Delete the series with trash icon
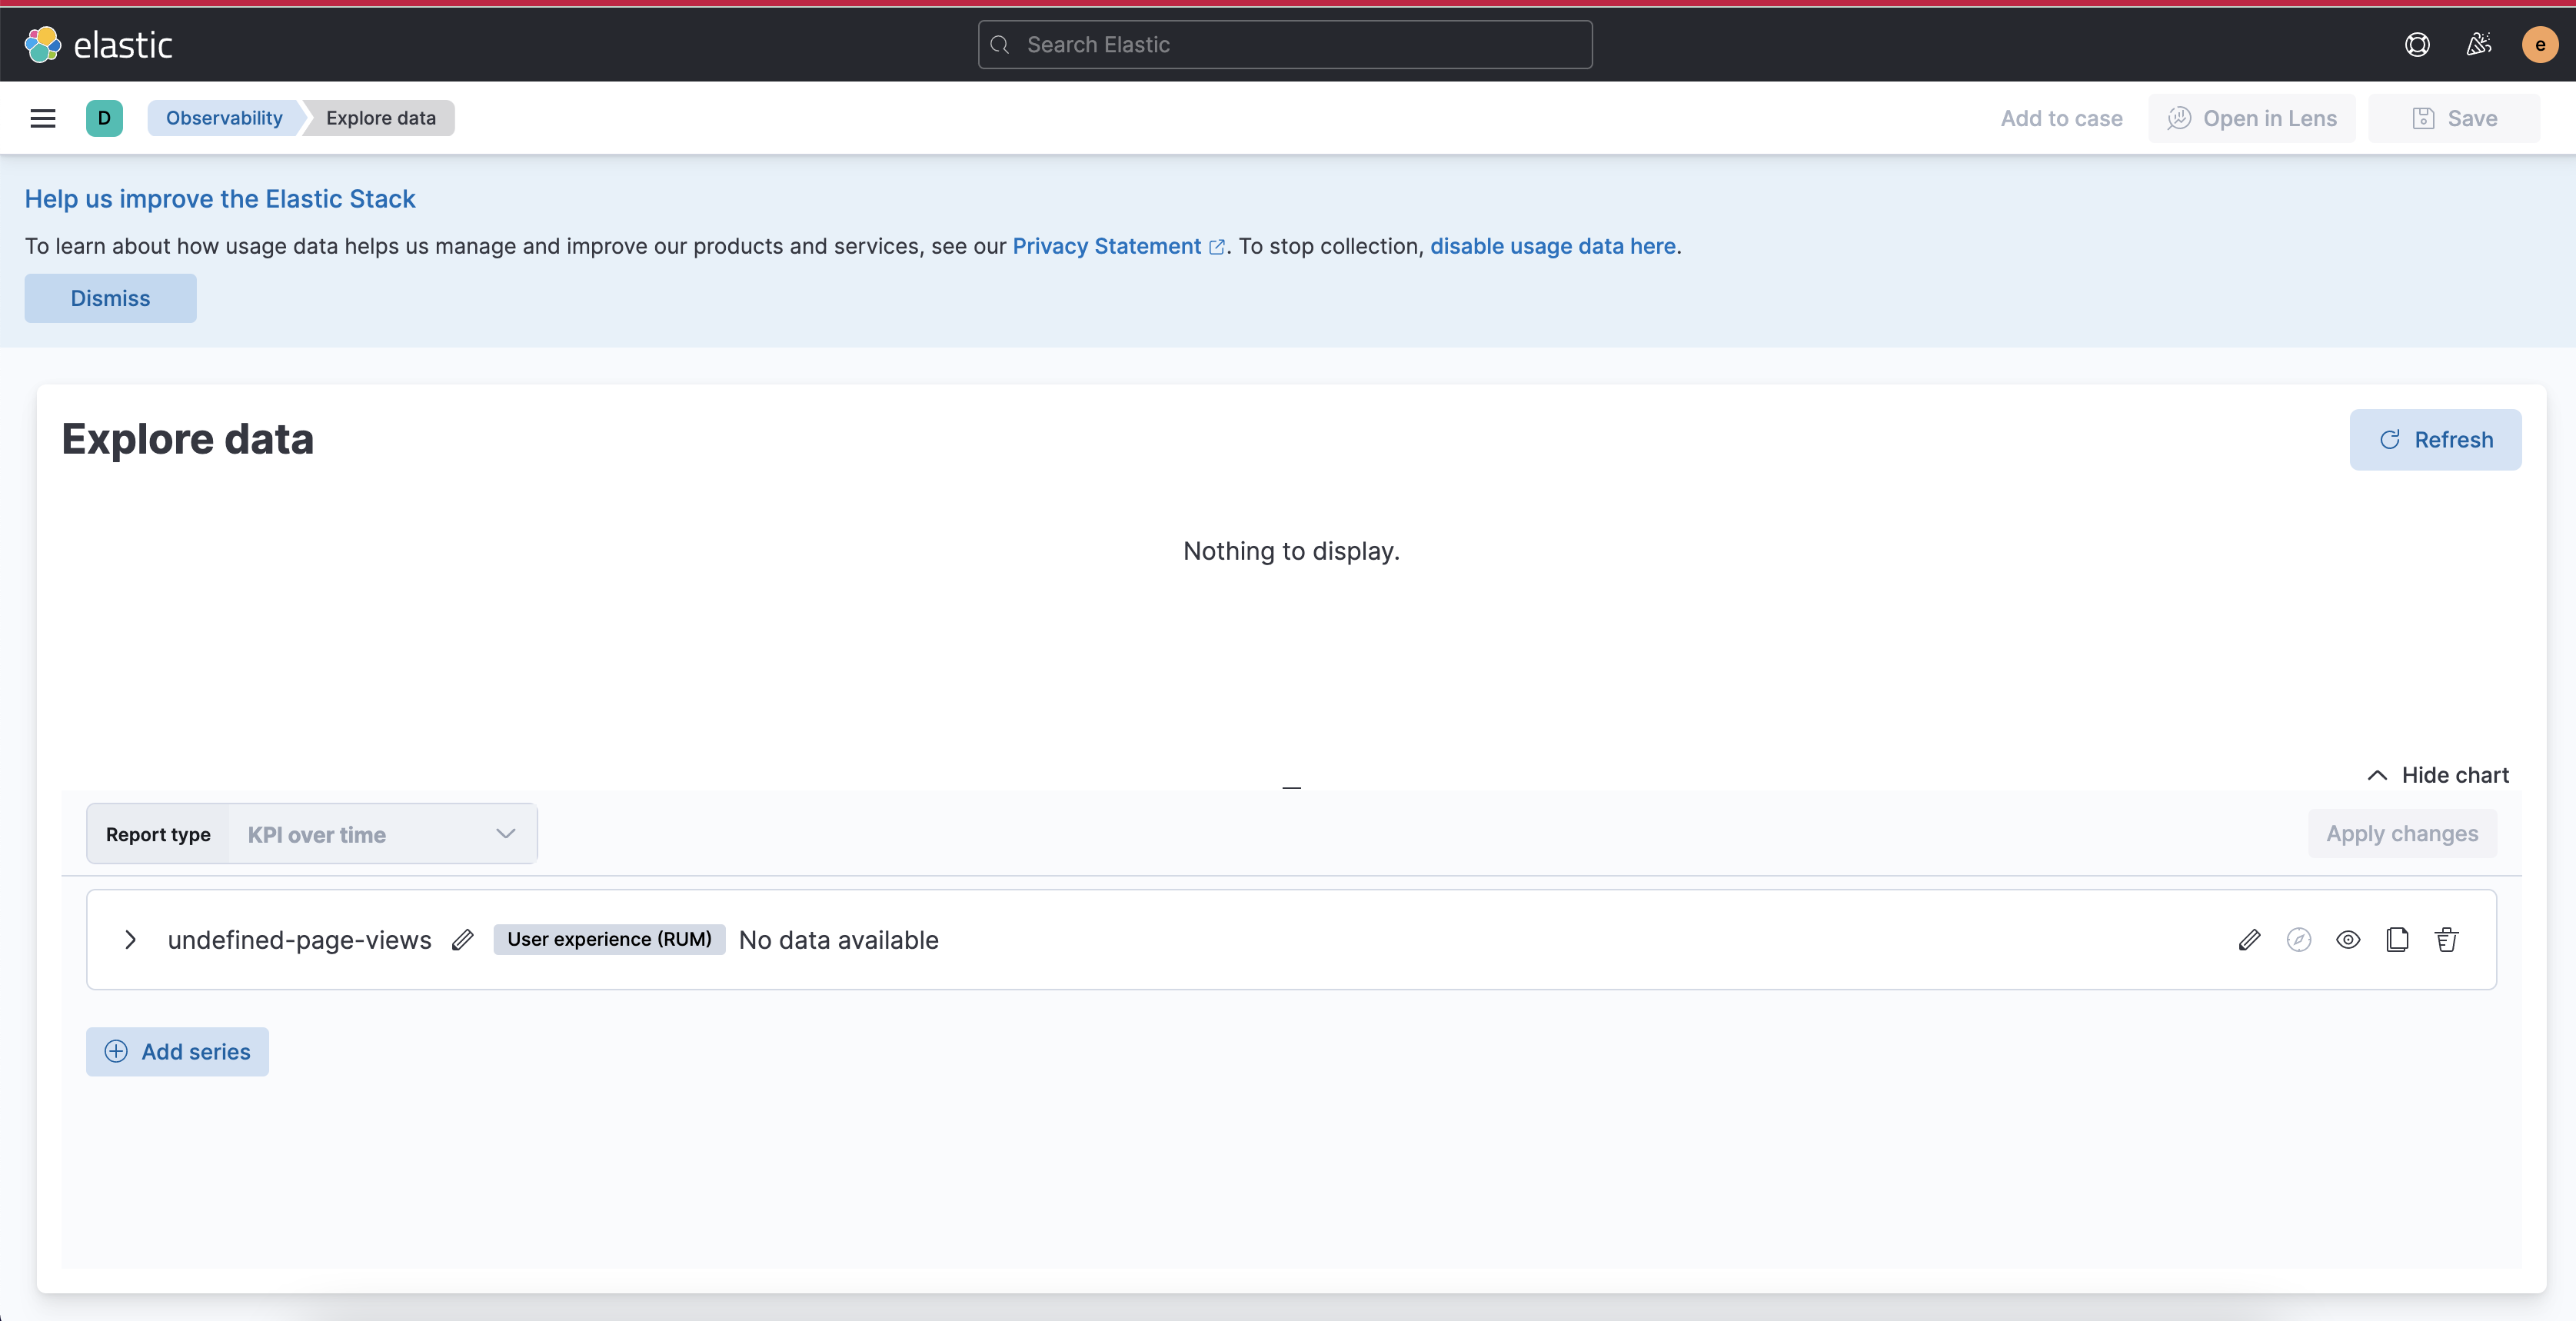 pyautogui.click(x=2446, y=940)
